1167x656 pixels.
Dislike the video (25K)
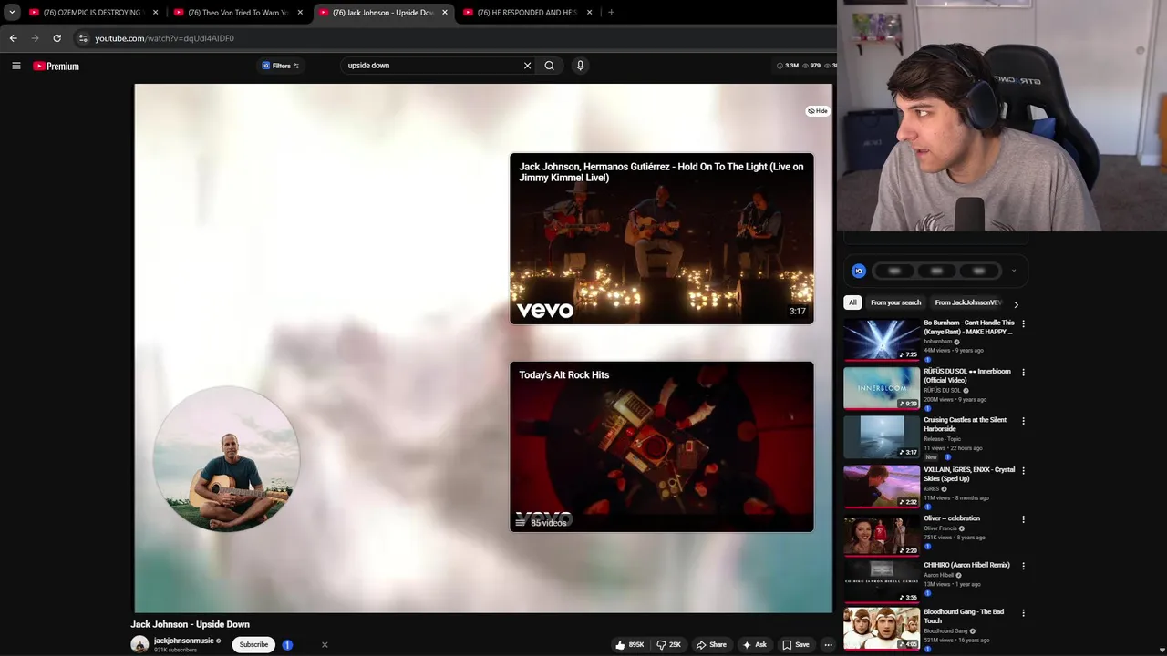coord(669,644)
